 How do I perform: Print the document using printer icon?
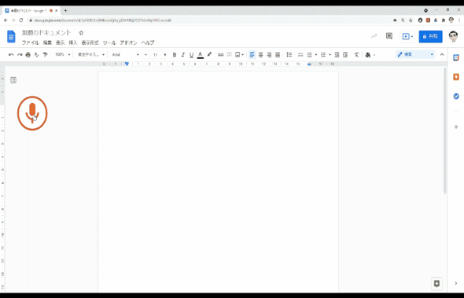[x=28, y=55]
